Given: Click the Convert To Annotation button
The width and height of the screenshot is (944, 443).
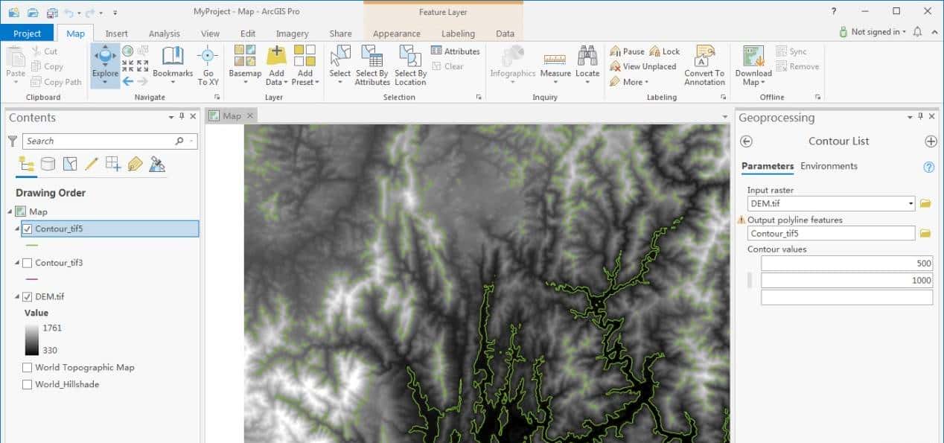Looking at the screenshot, I should (704, 65).
